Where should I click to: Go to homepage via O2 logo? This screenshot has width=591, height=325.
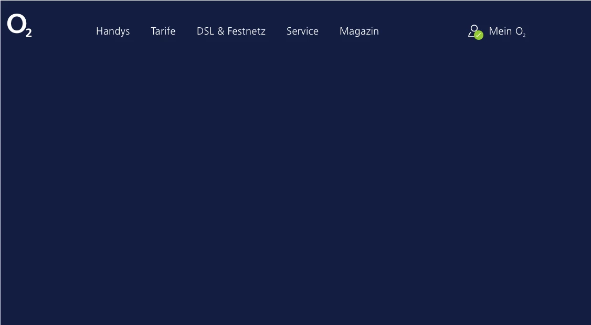[19, 26]
